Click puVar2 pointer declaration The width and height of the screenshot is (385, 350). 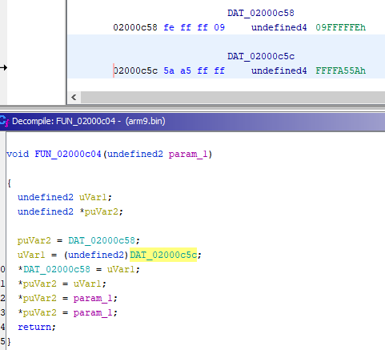click(x=99, y=211)
